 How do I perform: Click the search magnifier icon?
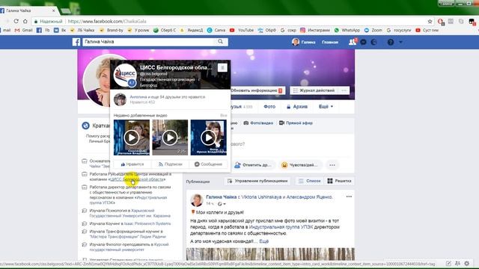coord(220,42)
